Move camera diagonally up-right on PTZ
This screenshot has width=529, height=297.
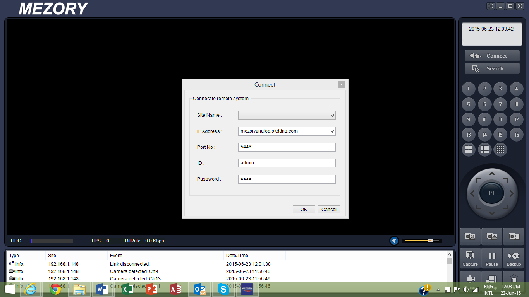tap(505, 180)
